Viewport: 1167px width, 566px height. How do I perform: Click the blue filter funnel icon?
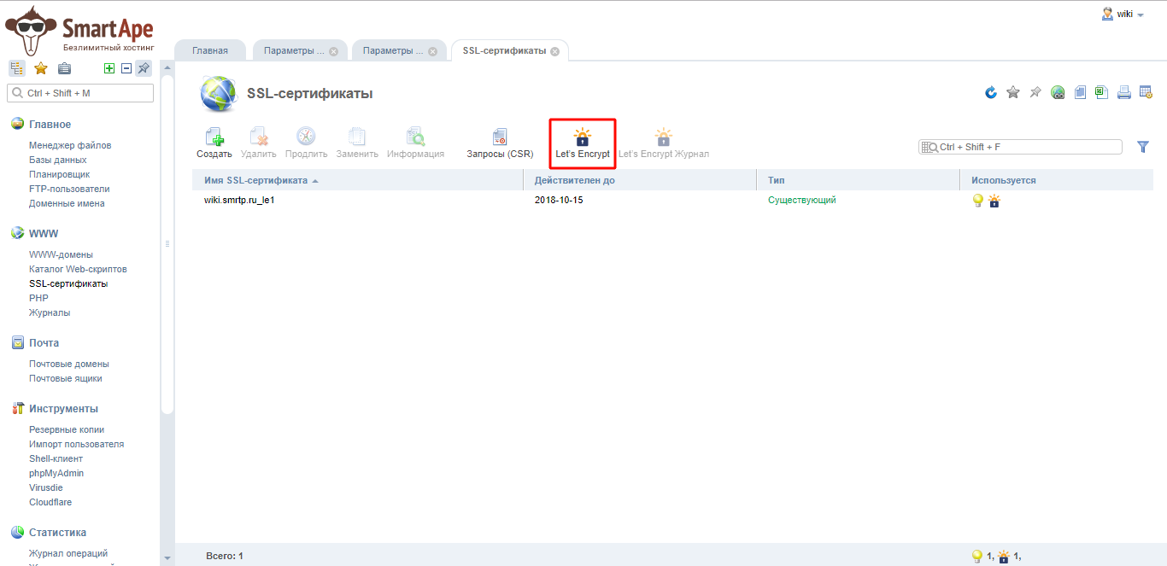point(1143,147)
